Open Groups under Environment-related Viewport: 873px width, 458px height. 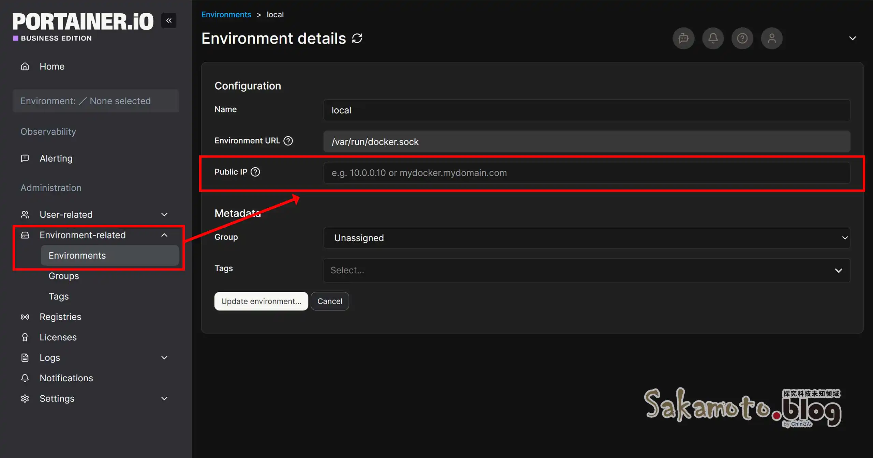pyautogui.click(x=64, y=276)
